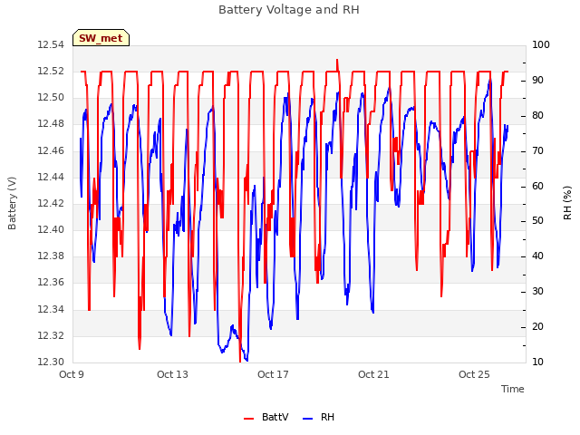Click the 12.34 battery axis value
Image resolution: width=580 pixels, height=435 pixels.
pos(51,309)
